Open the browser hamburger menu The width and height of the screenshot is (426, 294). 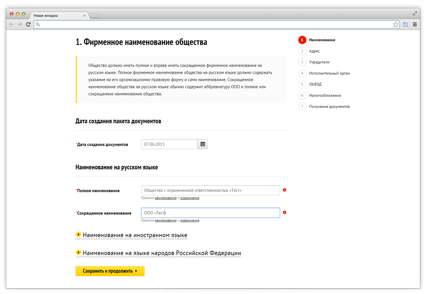point(415,24)
